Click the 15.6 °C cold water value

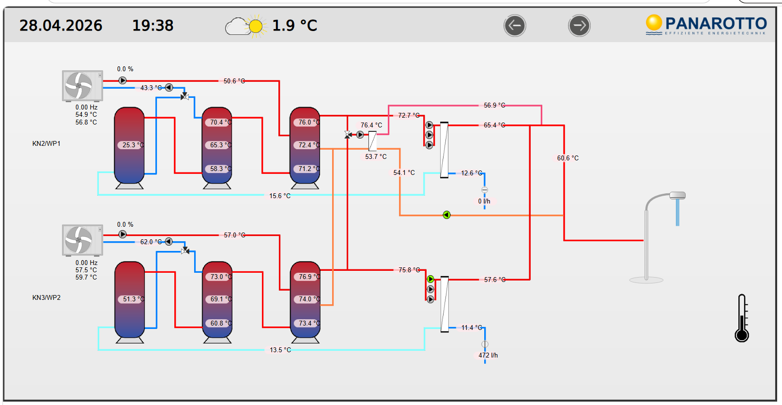tap(280, 196)
